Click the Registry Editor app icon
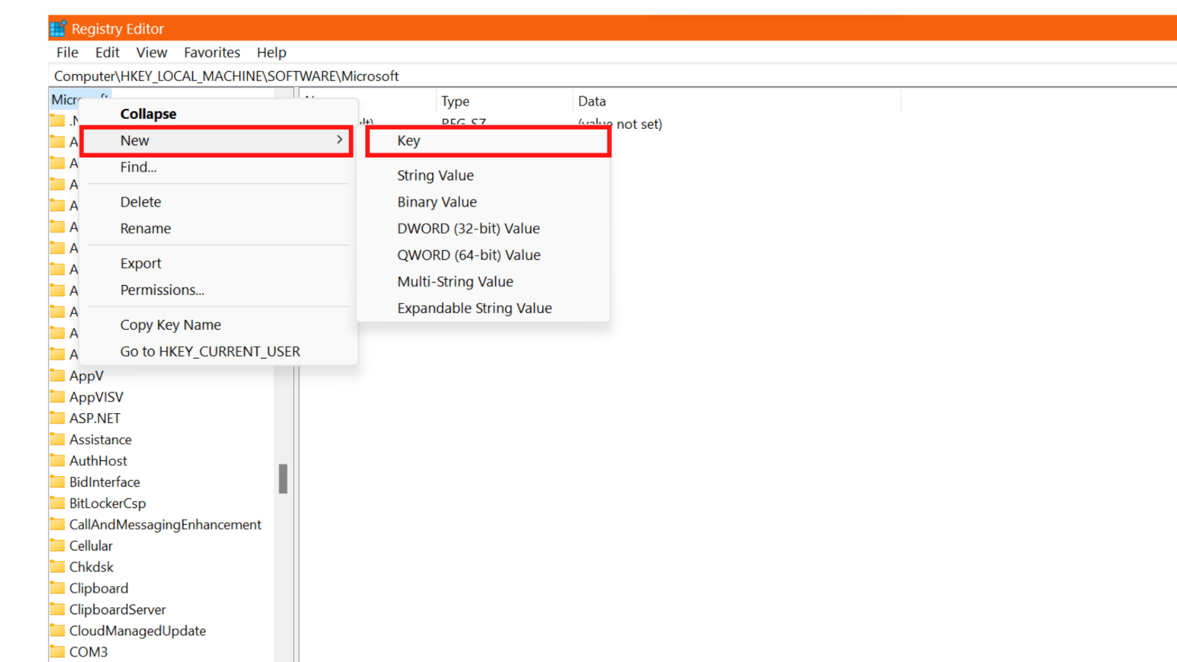 point(58,28)
